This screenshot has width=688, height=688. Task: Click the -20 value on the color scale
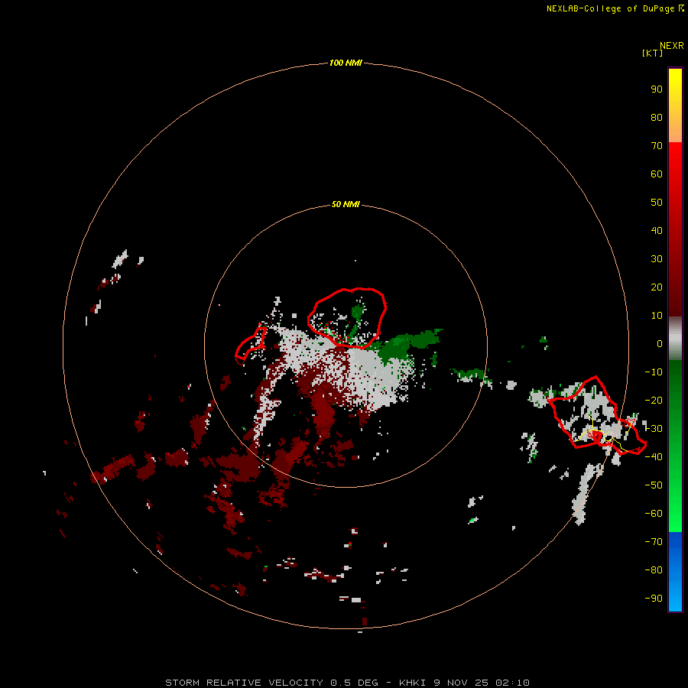[x=654, y=400]
